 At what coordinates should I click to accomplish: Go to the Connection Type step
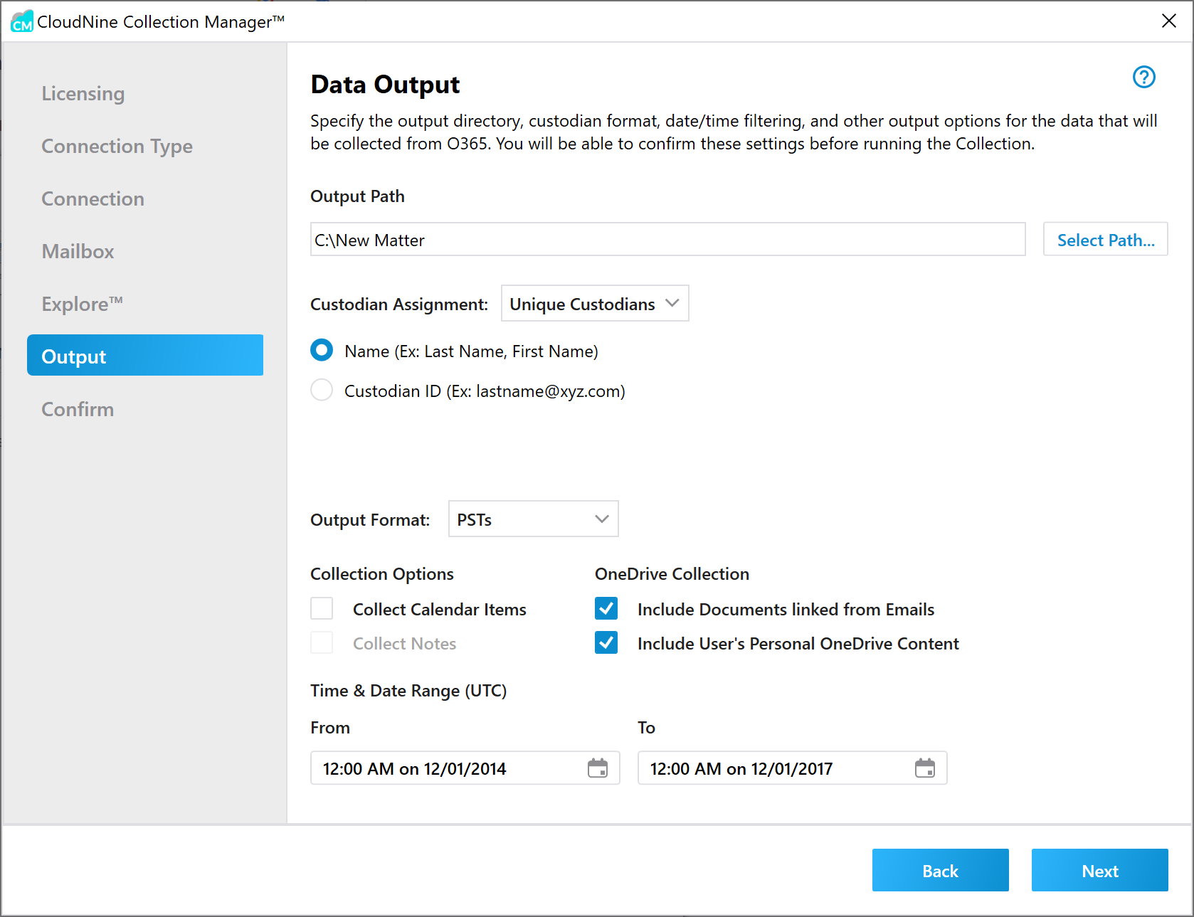(x=117, y=146)
